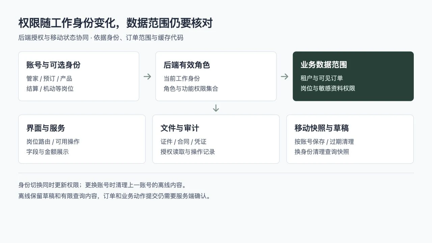Click the 移动快照与草稿 card heading

point(322,128)
